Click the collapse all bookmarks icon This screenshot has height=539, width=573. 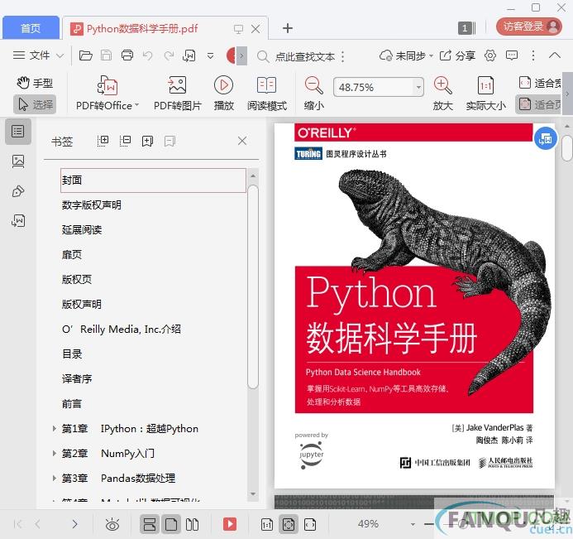pos(125,141)
